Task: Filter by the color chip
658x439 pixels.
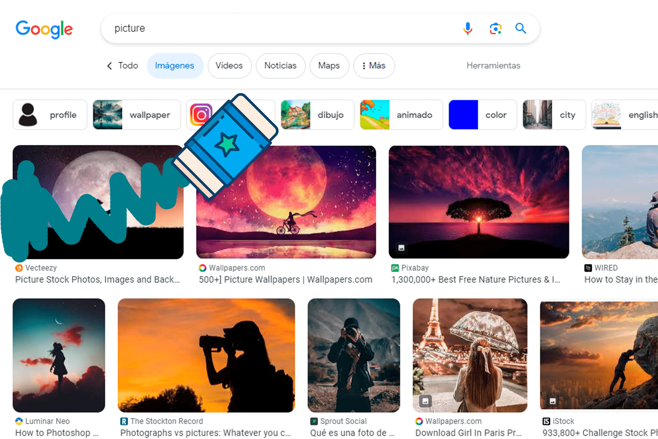Action: (483, 115)
